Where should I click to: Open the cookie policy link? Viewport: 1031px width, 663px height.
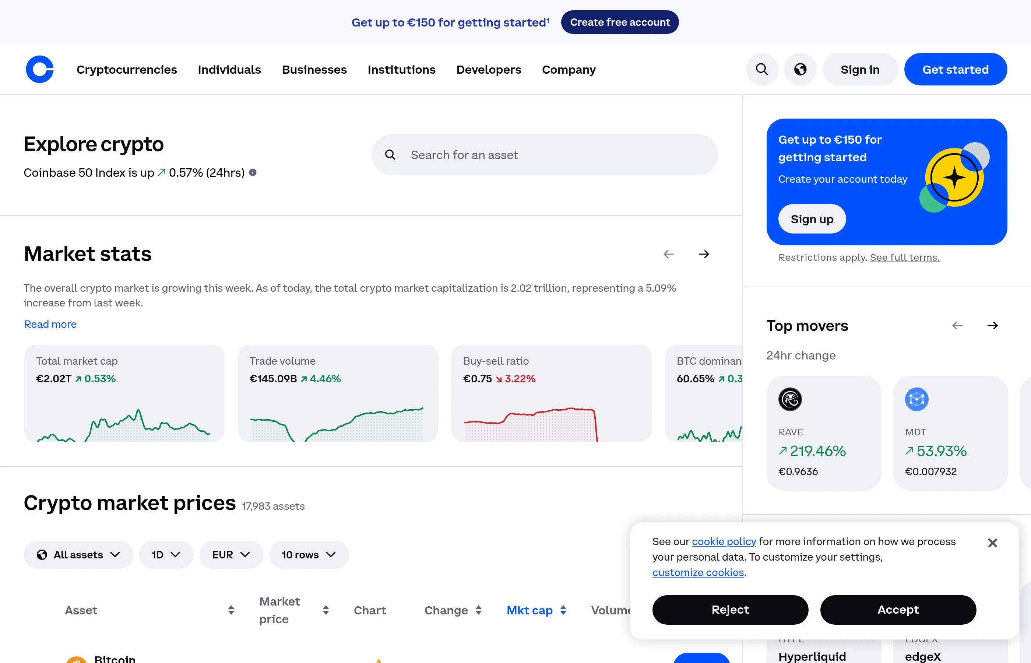(x=724, y=541)
